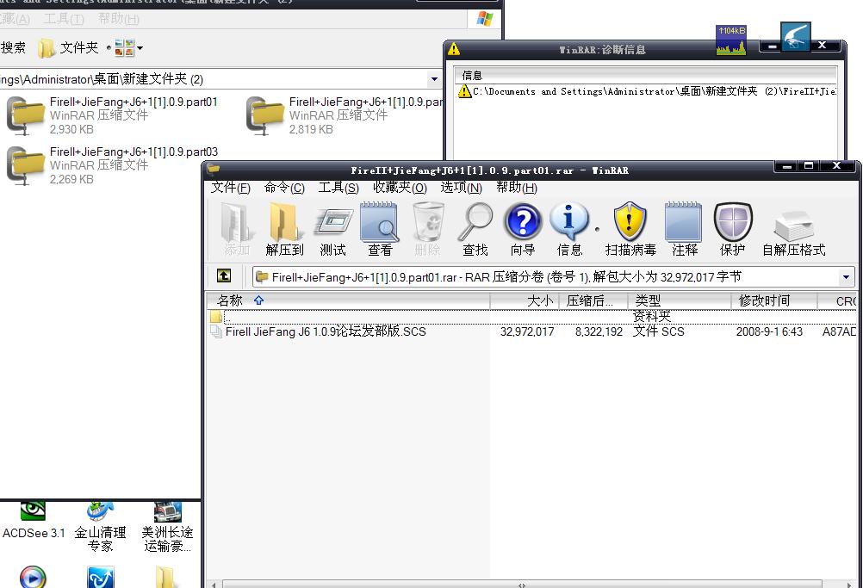
Task: Open the Favorites (收藏夹) menu
Action: coord(400,188)
